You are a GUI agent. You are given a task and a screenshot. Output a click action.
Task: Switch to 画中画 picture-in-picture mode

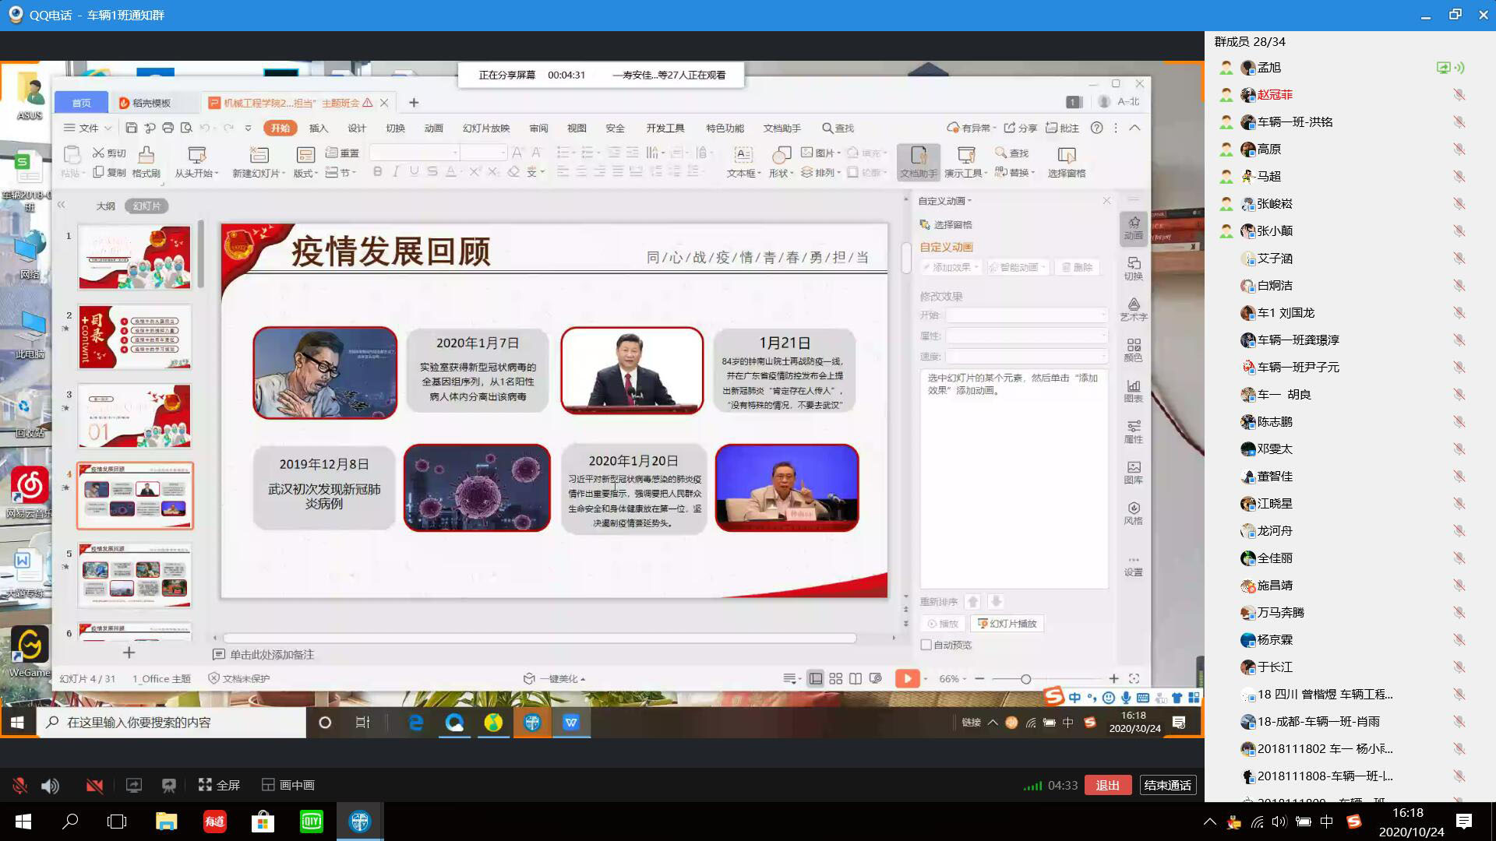click(x=288, y=785)
